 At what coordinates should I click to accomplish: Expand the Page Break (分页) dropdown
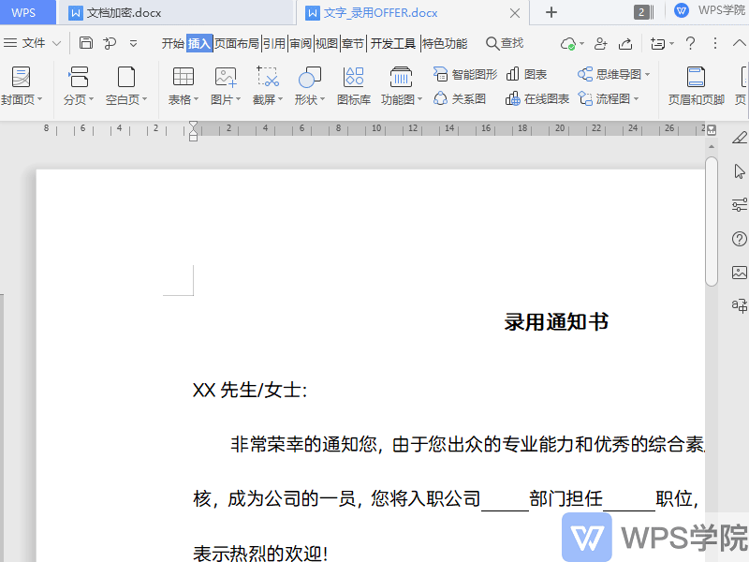(x=92, y=99)
